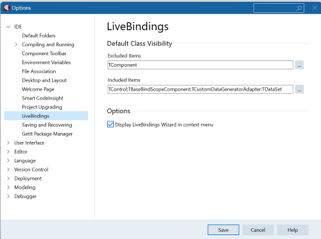Click the Cancel button
The height and width of the screenshot is (239, 321).
click(x=258, y=230)
